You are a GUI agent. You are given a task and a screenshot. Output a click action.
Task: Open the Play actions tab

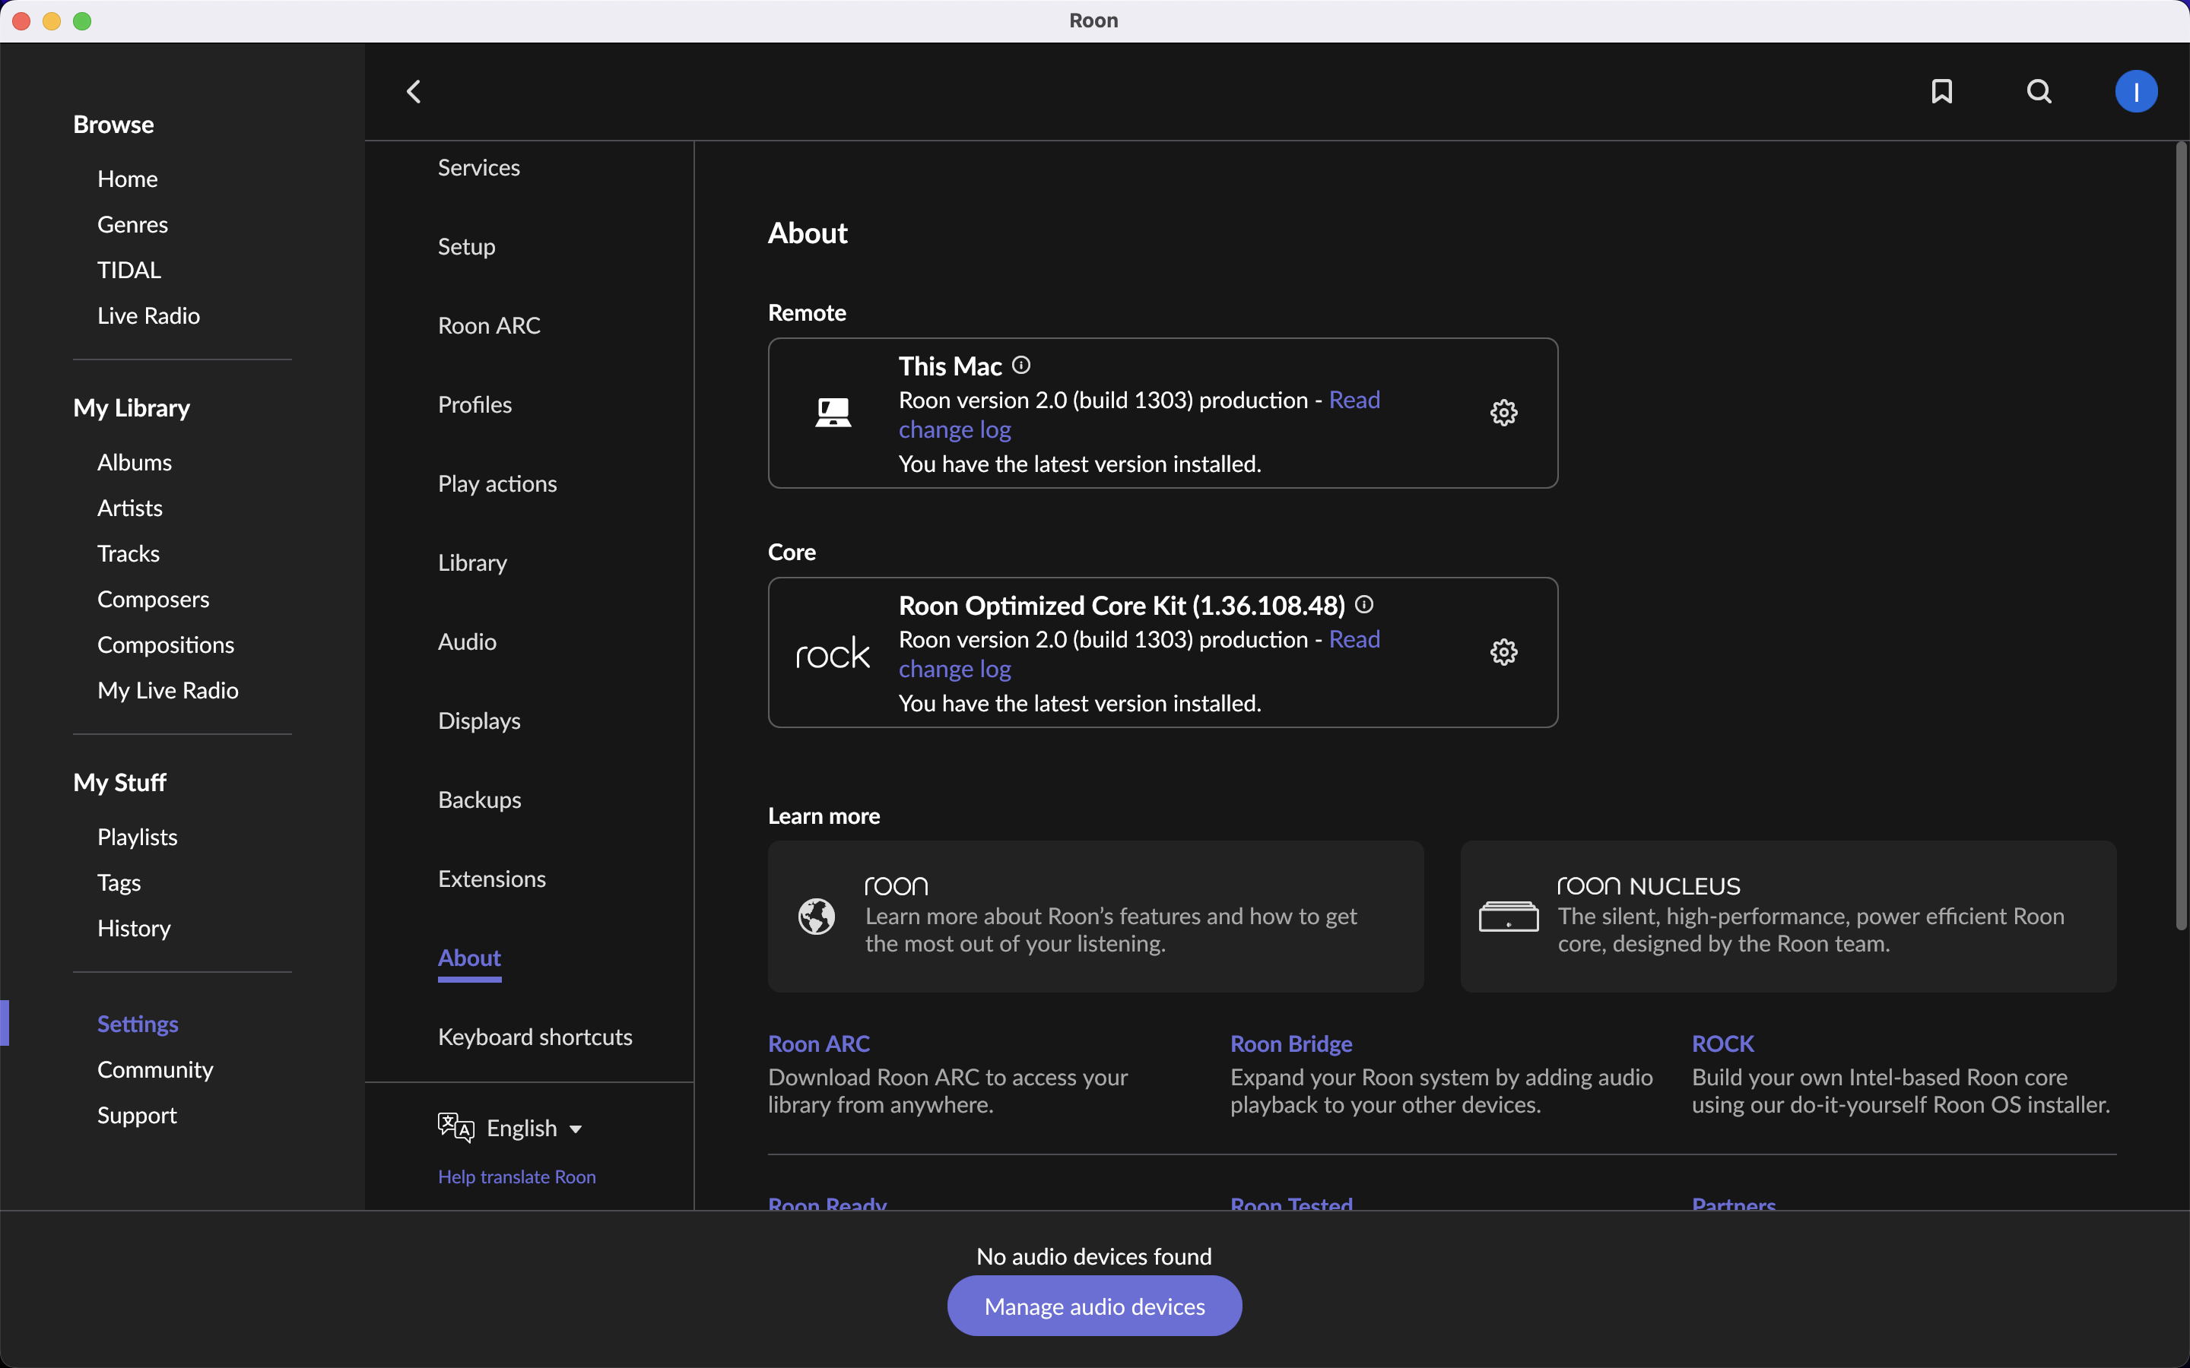(497, 484)
